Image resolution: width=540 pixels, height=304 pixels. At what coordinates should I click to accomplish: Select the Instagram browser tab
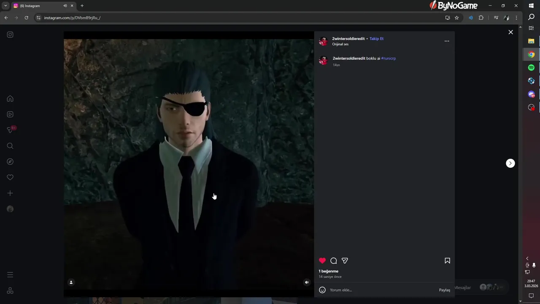[x=43, y=6]
